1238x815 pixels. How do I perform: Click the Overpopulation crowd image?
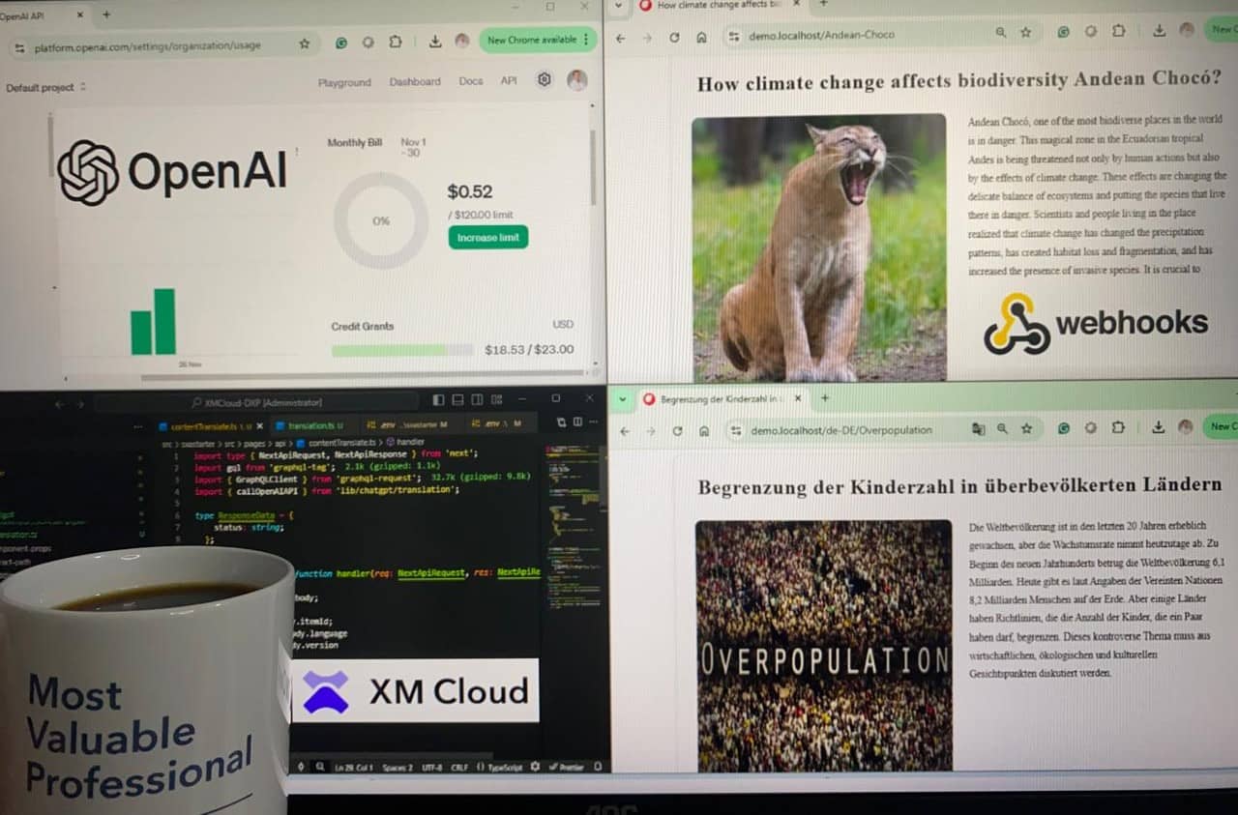(824, 646)
